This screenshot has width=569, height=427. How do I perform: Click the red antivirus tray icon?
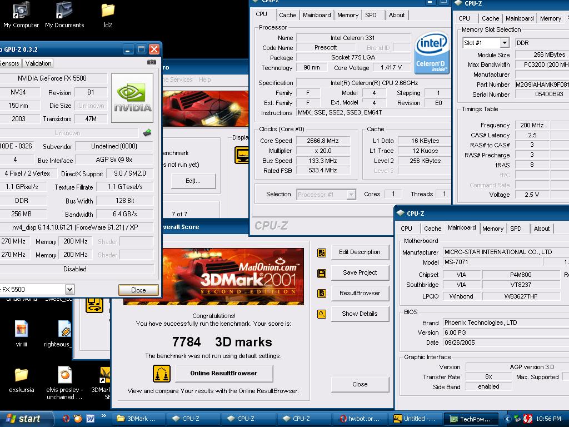528,419
